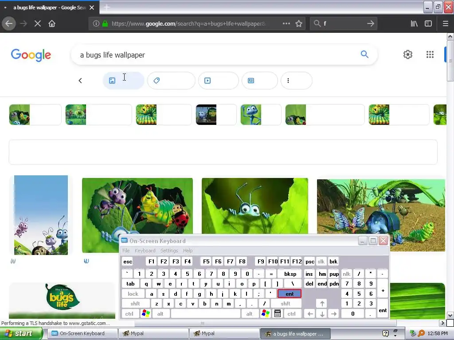This screenshot has height=340, width=454.
Task: Open the More filters three-dot chip
Action: pos(297,81)
